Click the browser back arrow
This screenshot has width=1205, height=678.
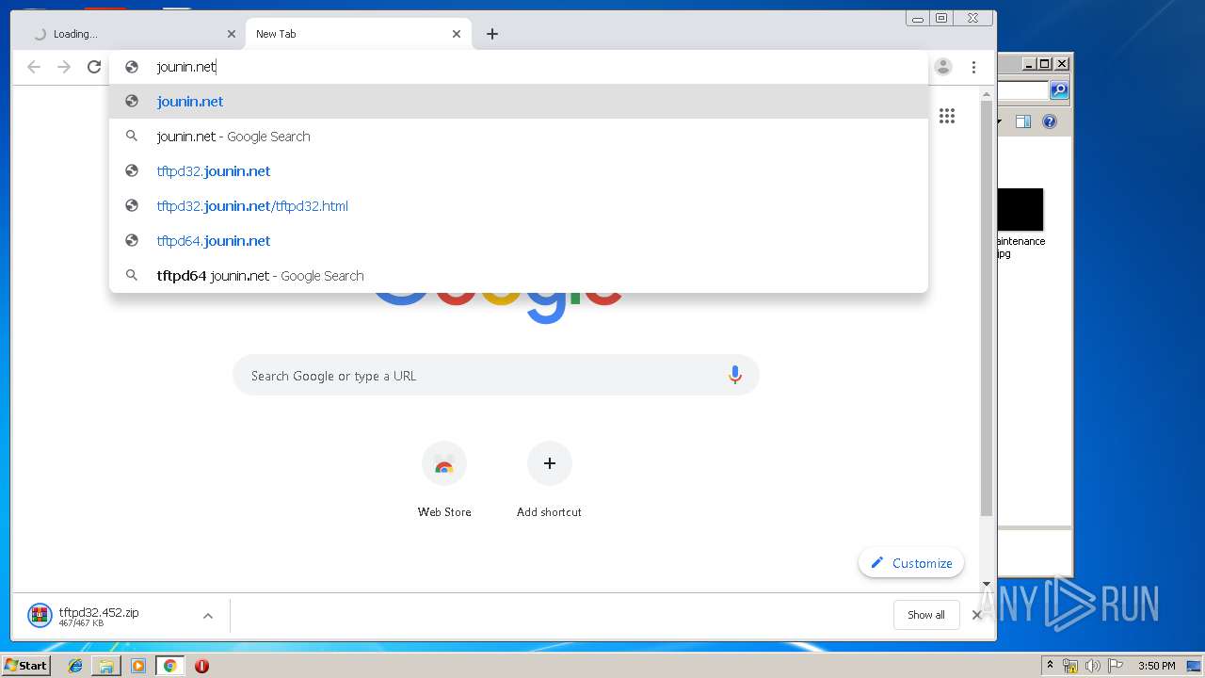click(34, 67)
